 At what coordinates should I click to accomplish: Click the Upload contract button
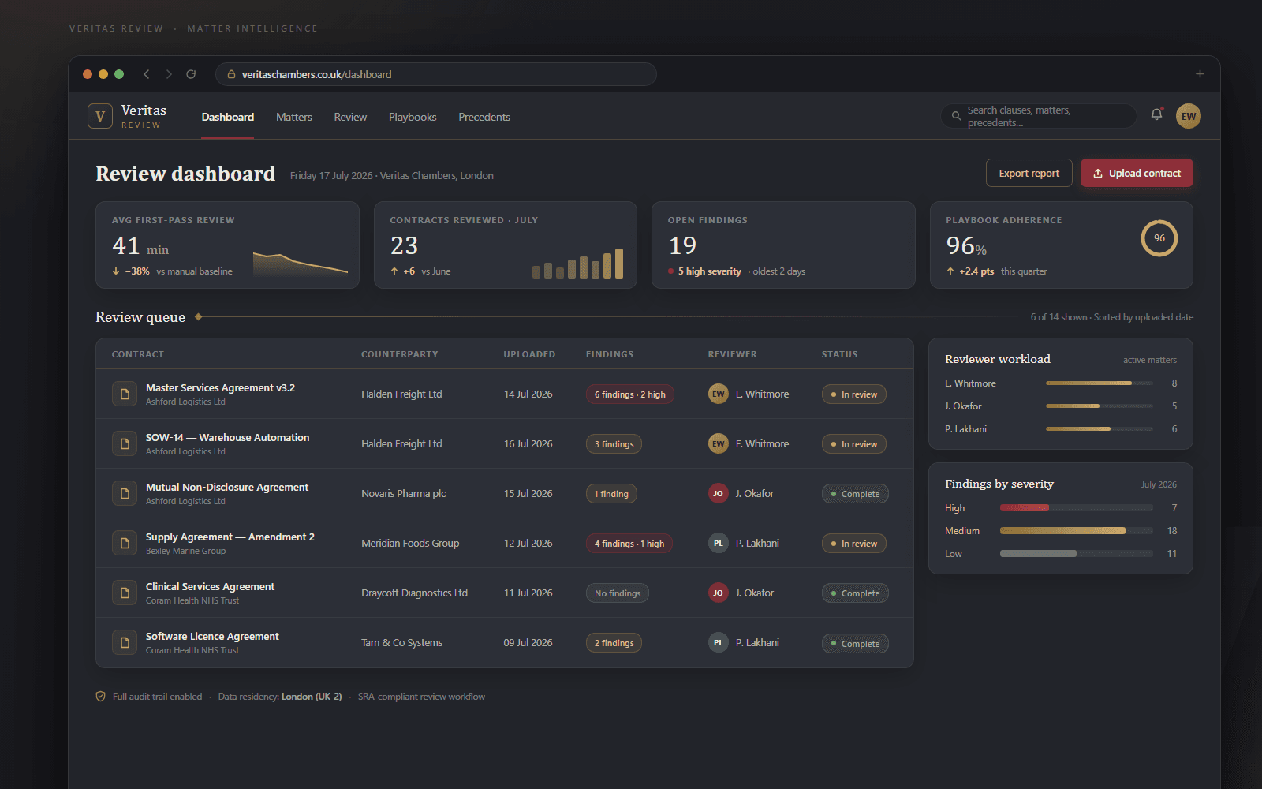click(1137, 173)
